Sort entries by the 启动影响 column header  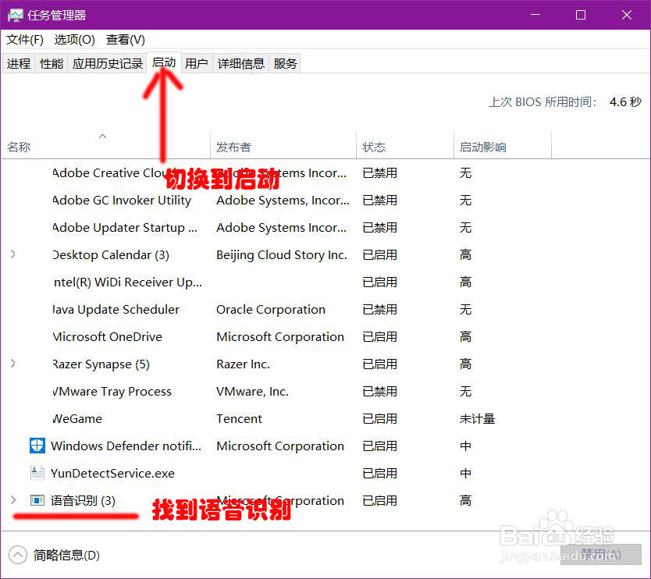click(x=478, y=145)
